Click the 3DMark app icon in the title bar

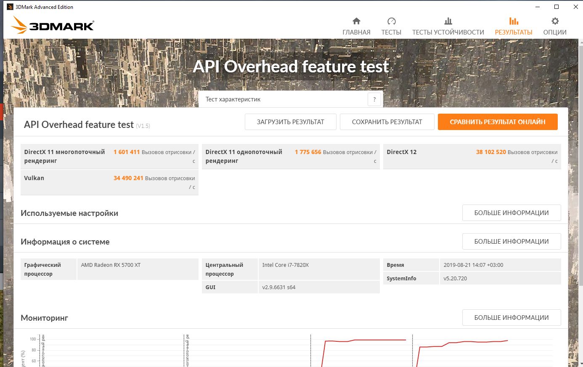10,7
